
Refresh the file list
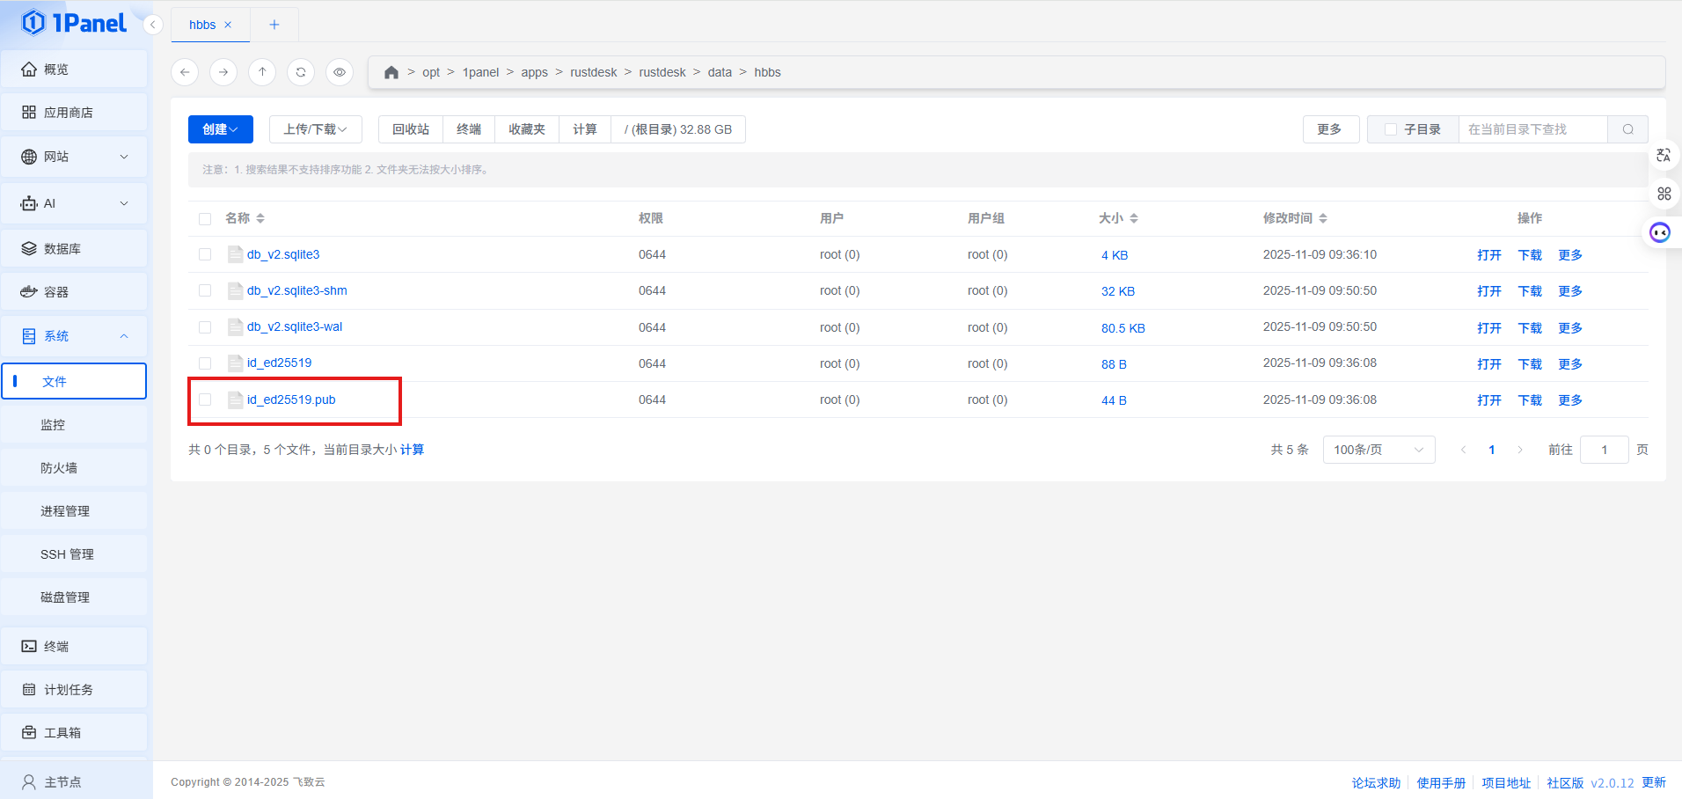[x=301, y=72]
